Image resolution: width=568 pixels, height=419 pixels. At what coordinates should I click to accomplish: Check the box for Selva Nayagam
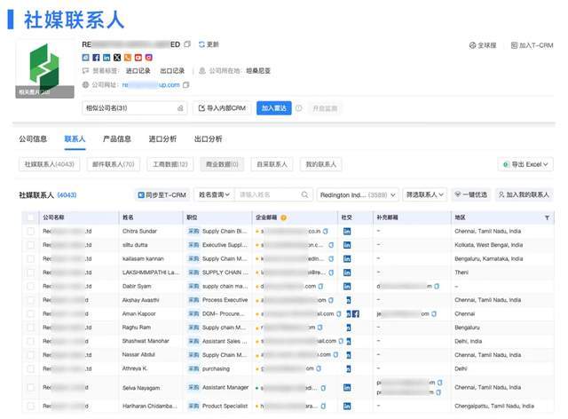coord(30,386)
